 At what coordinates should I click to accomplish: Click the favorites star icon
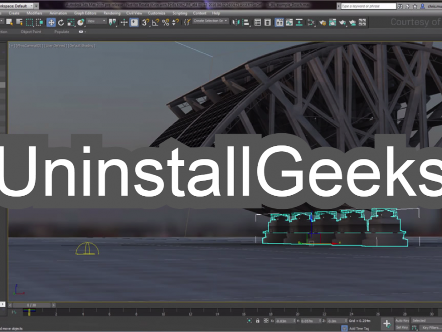point(415,6)
